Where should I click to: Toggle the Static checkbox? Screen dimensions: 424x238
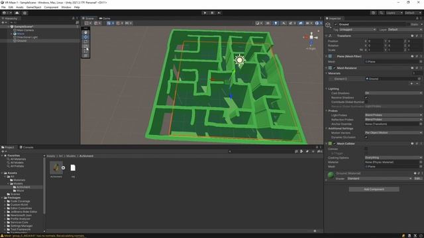[x=409, y=24]
